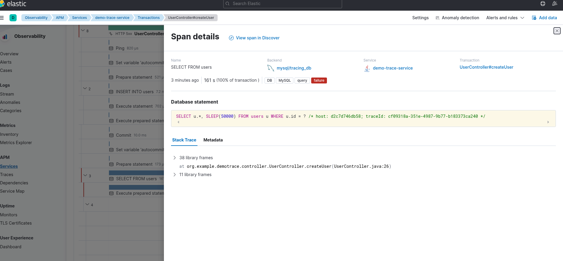
Task: Open Dashboard under User Experience
Action: click(11, 247)
